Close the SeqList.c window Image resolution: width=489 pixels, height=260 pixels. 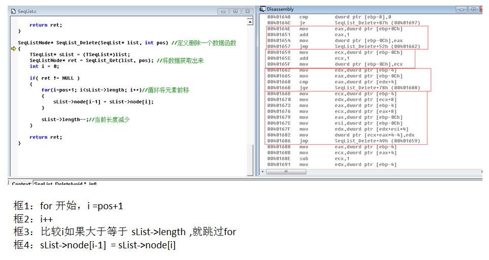tap(248, 12)
